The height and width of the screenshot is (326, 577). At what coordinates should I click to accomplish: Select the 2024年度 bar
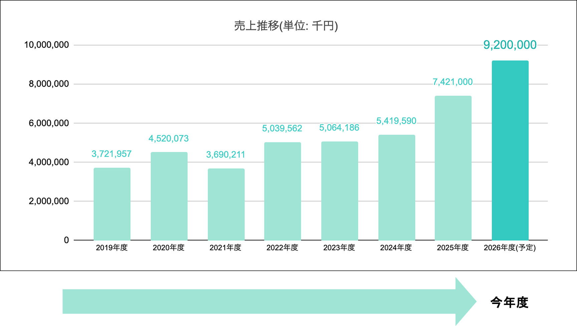[x=397, y=187]
